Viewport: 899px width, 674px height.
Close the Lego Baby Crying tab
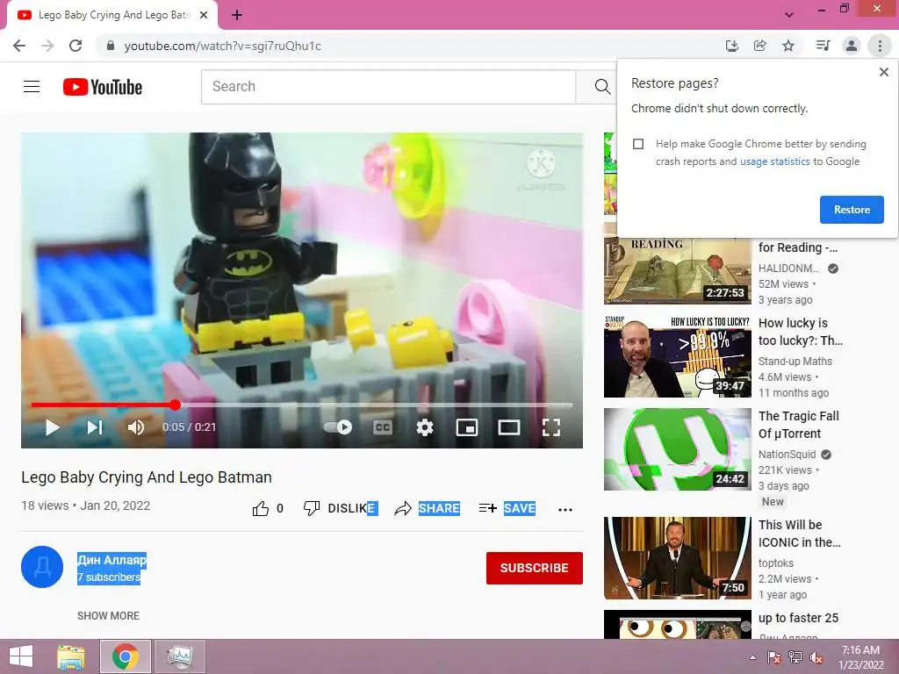point(204,16)
